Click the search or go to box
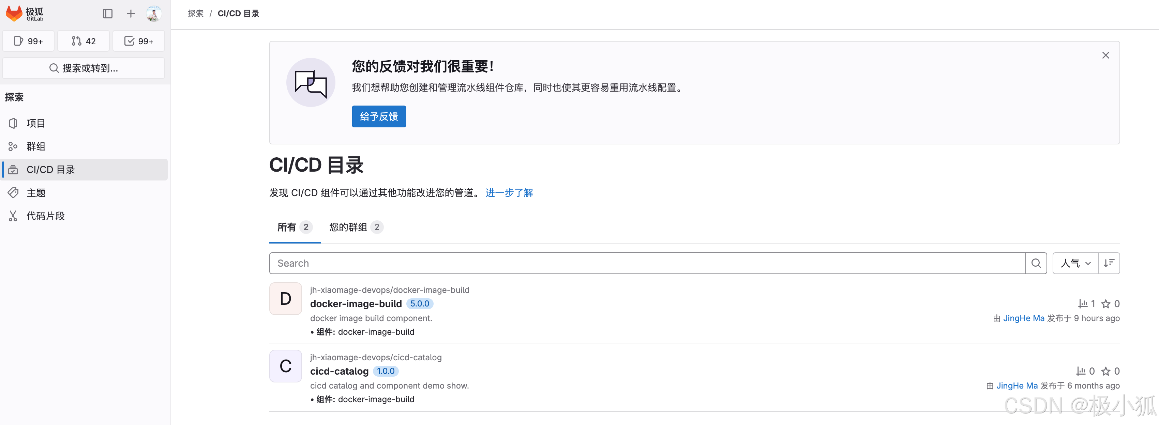 (x=84, y=68)
